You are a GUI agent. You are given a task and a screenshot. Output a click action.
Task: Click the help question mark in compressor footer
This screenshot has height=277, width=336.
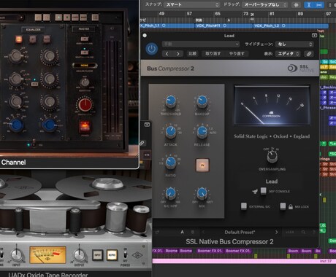click(x=314, y=232)
